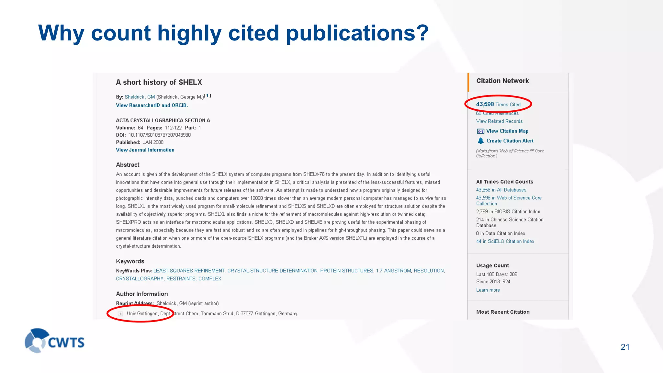Click Learn more under Usage Count
Screen dimensions: 663x373
pyautogui.click(x=488, y=290)
